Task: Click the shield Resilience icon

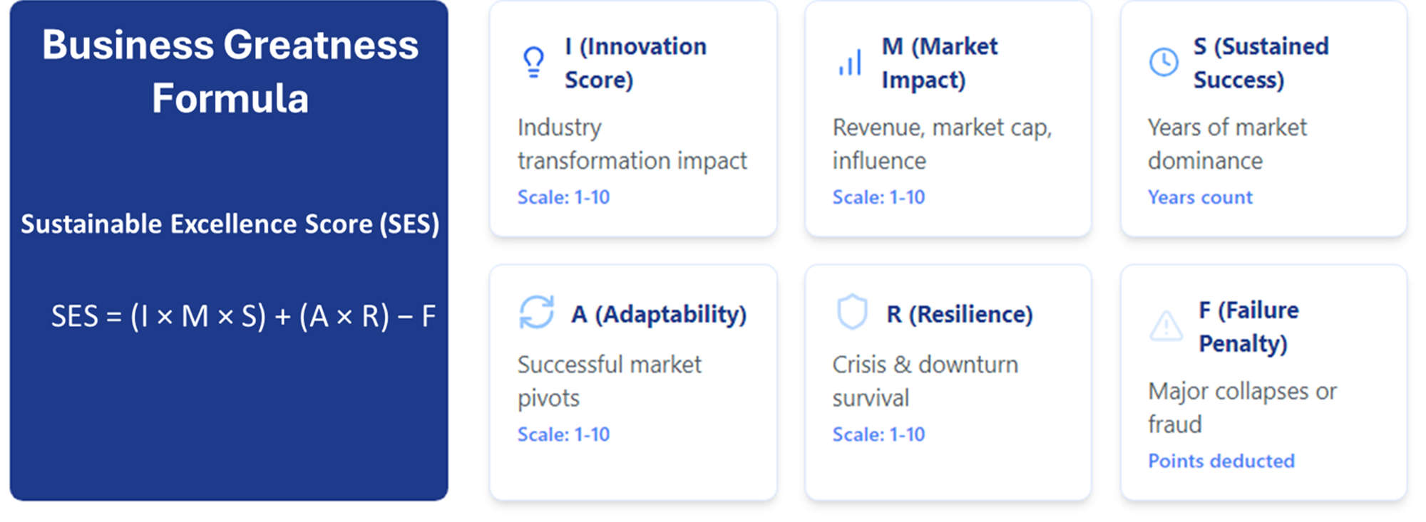Action: [x=852, y=312]
